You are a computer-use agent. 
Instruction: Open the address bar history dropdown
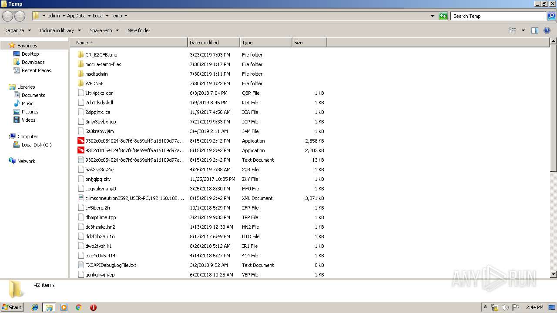(432, 16)
